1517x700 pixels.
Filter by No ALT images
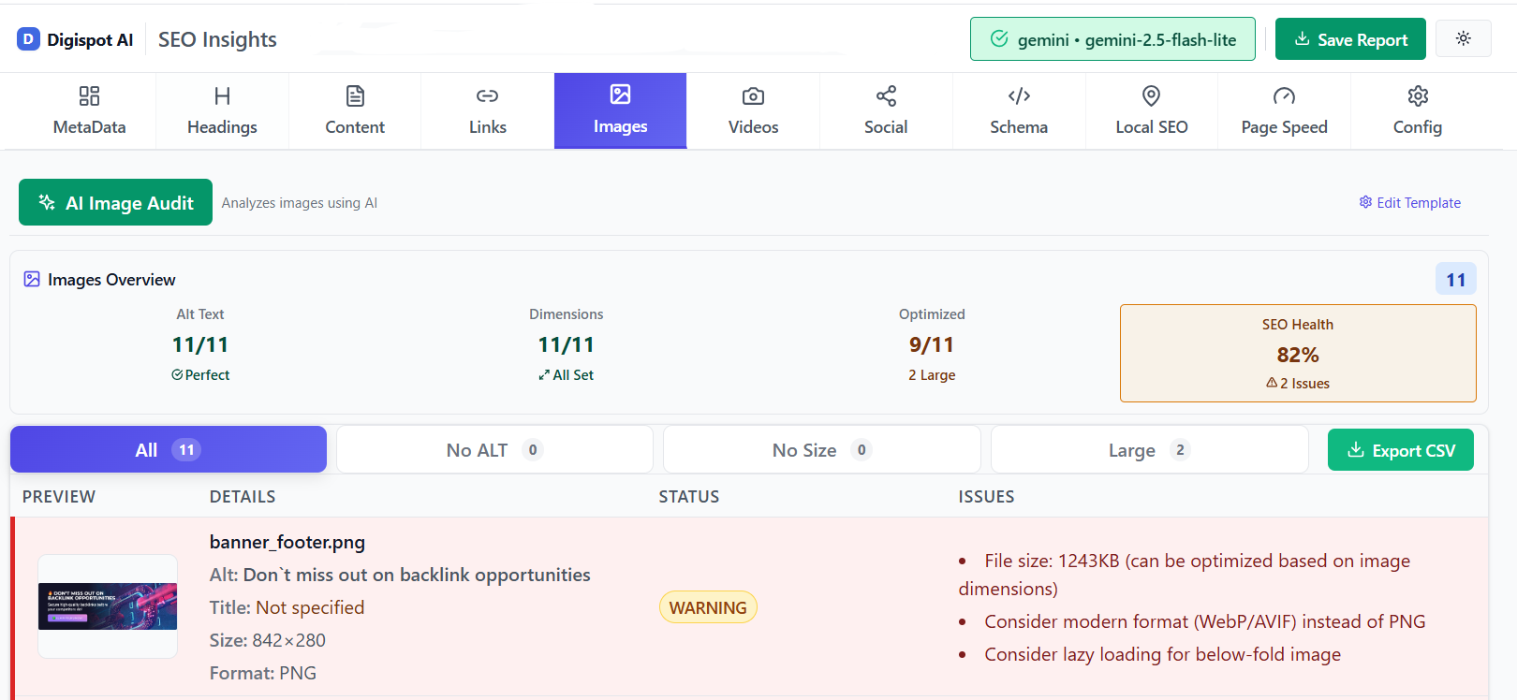[494, 449]
